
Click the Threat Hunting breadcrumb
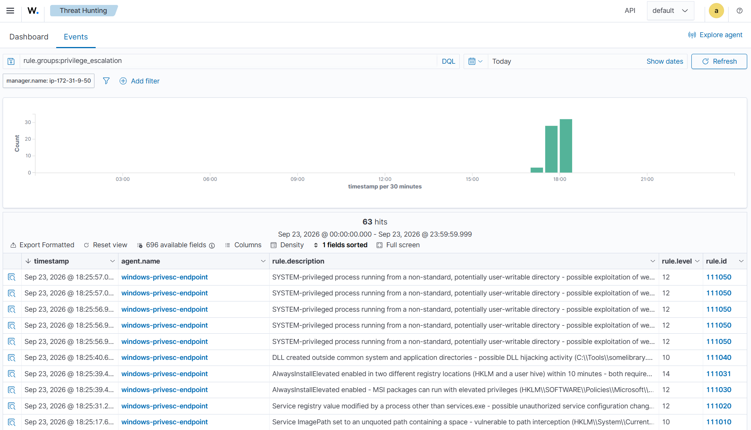pos(84,11)
